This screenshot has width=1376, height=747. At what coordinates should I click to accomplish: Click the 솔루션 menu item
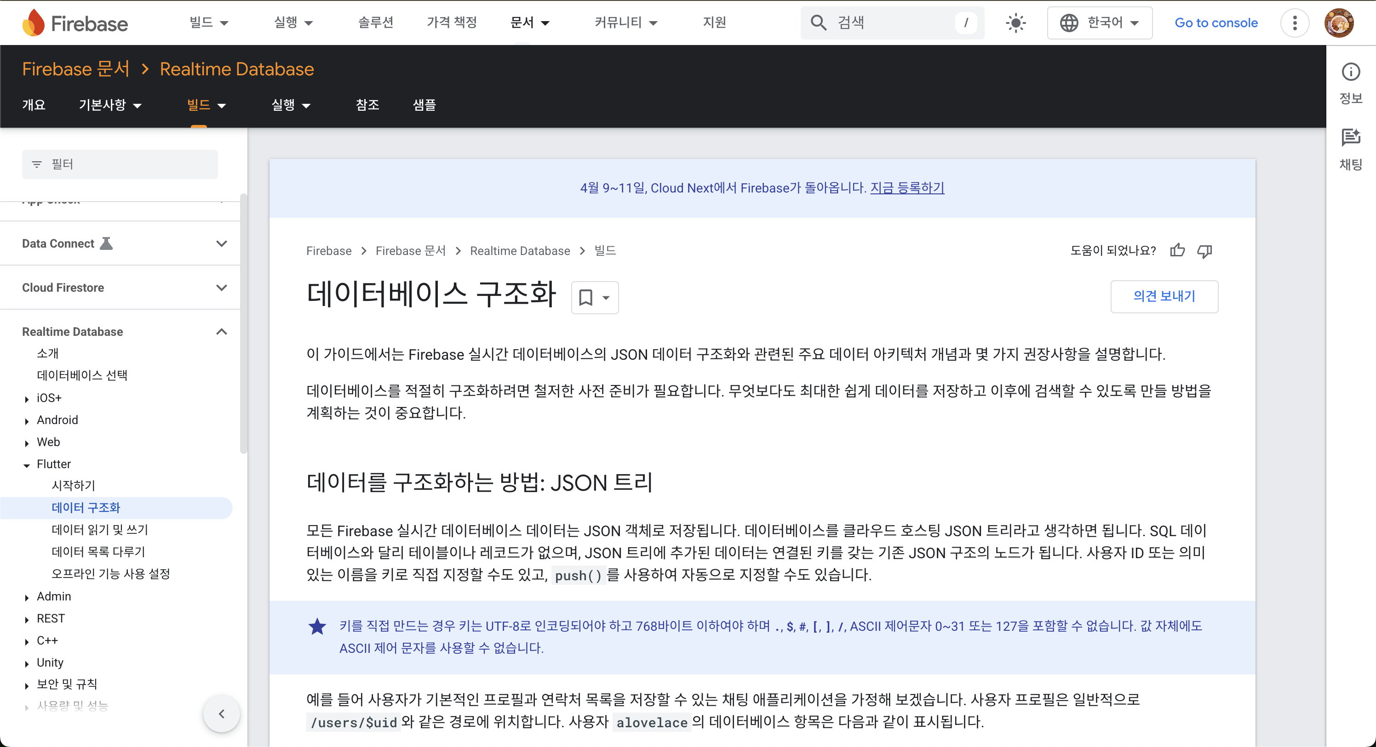pos(376,23)
